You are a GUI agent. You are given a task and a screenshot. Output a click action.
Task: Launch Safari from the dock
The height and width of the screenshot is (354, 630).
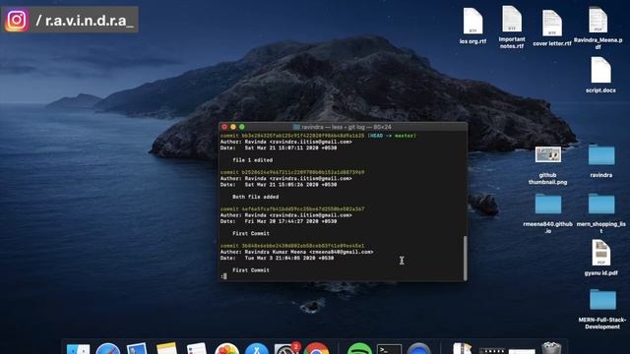[107, 348]
